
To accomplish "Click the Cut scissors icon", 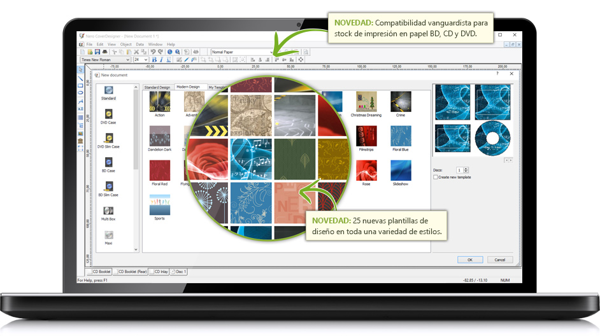I will pos(114,52).
